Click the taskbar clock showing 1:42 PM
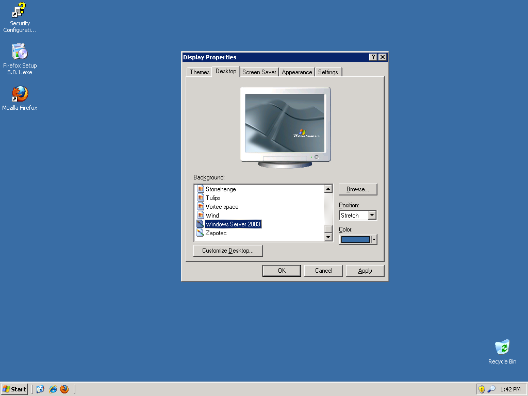Screen dimensions: 528x396 click(510, 389)
